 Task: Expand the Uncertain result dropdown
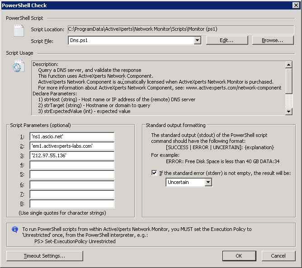coord(208,183)
